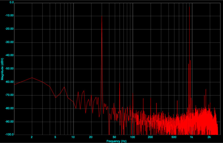Click the 10 Hz frequency axis label
Screen dimensions: 223x143
click(x=73, y=137)
